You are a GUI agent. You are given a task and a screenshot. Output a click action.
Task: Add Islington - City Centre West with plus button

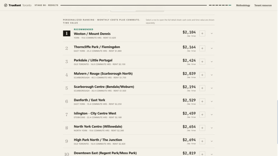click(202, 115)
